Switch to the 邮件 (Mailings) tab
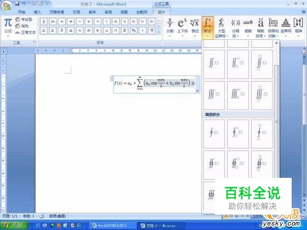Screen dimensions: 307x230 point(92,12)
